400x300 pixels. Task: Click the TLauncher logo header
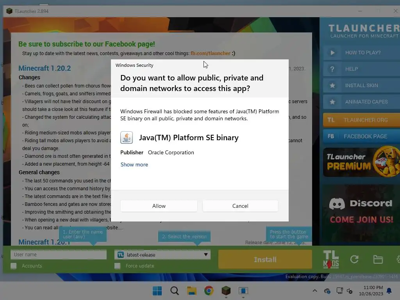(364, 31)
